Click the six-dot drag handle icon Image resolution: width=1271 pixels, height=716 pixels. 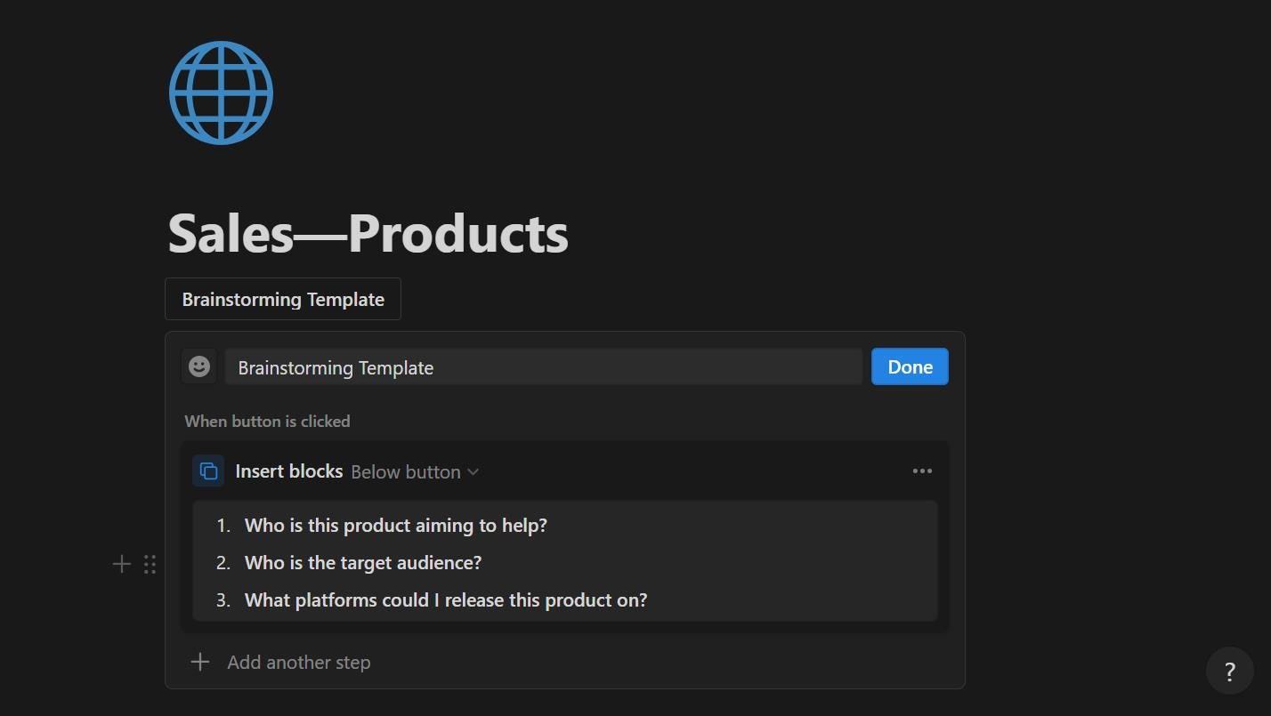tap(150, 564)
